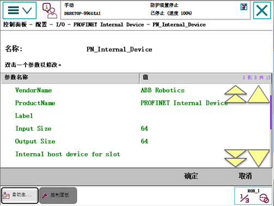The height and width of the screenshot is (206, 274).
Task: Open the ROB_1 quickset menu
Action: click(x=253, y=196)
